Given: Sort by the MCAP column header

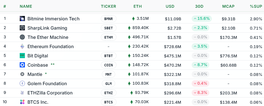Looking at the screenshot, I should point(228,6).
